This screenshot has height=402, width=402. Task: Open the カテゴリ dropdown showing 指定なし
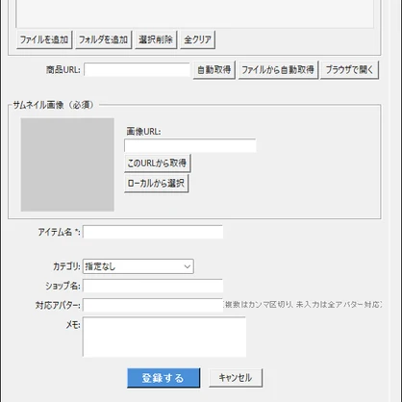pos(138,266)
